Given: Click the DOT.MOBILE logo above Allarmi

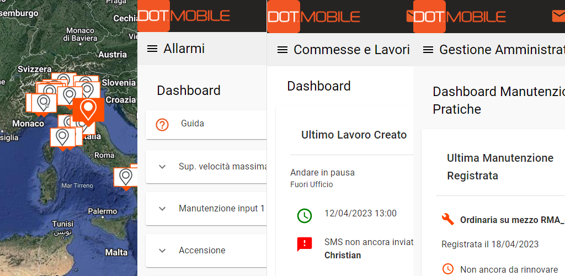Looking at the screenshot, I should pos(184,16).
